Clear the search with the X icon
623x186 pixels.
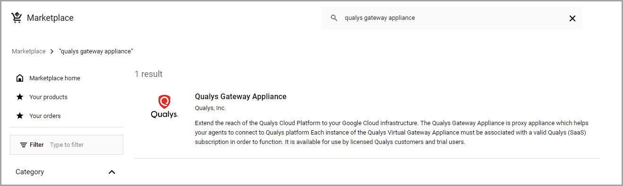coord(572,18)
